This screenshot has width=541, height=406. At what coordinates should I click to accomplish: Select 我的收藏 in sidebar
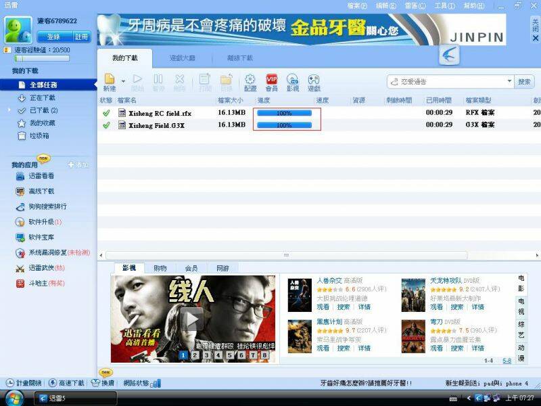[42, 123]
